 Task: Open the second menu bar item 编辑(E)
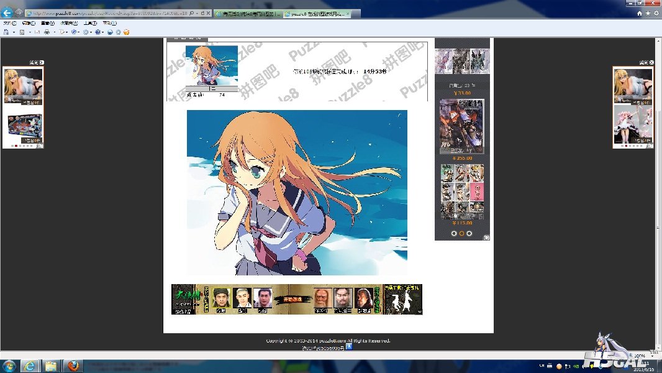point(29,23)
